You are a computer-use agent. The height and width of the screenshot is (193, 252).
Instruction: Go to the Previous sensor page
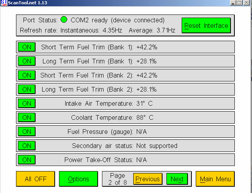click(x=147, y=179)
